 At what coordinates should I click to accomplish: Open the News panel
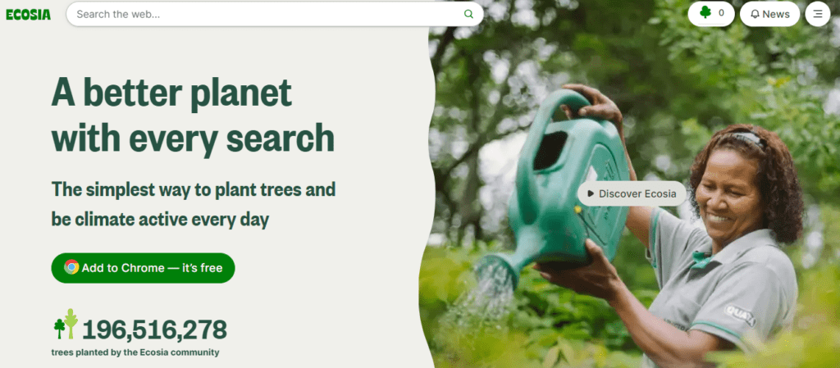point(769,15)
